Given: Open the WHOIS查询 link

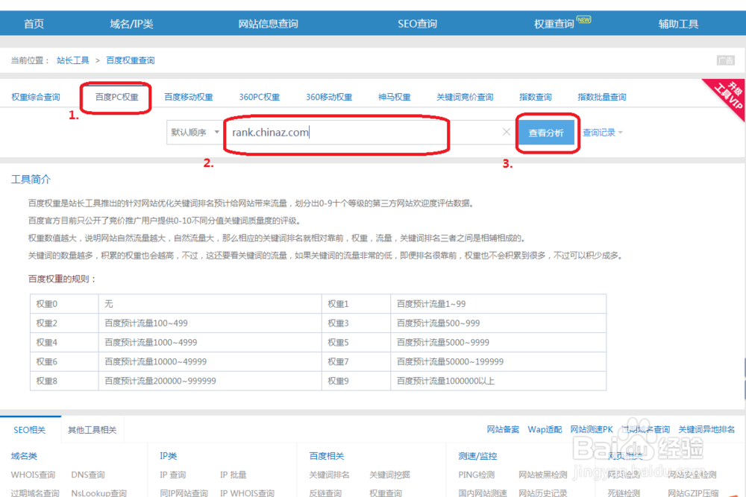Looking at the screenshot, I should [x=34, y=475].
